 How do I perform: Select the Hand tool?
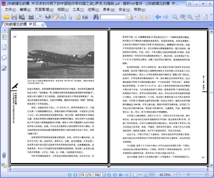point(55,17)
